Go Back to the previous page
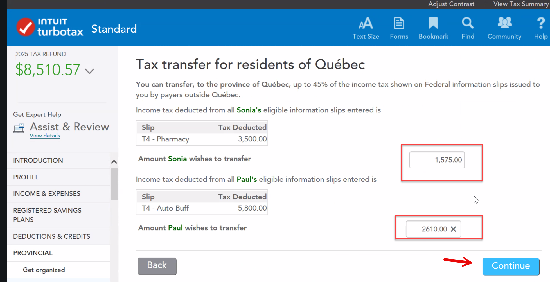550x282 pixels. click(x=157, y=266)
